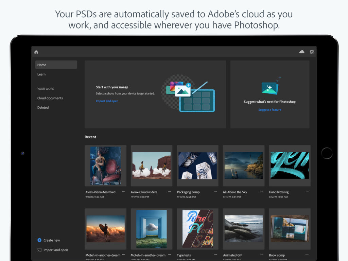This screenshot has height=261, width=348.
Task: Open Cloud documents under Your Work
Action: tap(50, 98)
